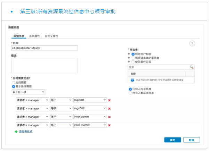This screenshot has width=209, height=151.
Task: Open the first 等于 operator dropdown
Action: (61, 100)
